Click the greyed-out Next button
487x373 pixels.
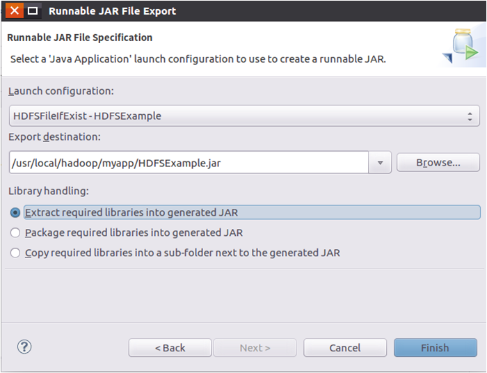coord(255,348)
